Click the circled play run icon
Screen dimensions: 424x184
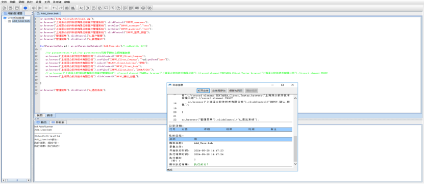[x=34, y=8]
